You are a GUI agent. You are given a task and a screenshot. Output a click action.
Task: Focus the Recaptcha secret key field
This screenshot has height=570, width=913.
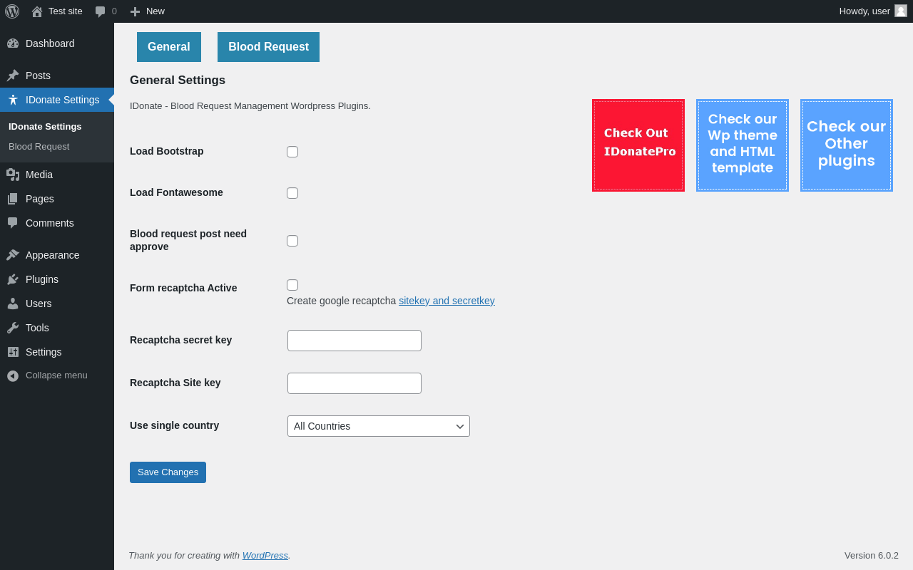(x=355, y=341)
